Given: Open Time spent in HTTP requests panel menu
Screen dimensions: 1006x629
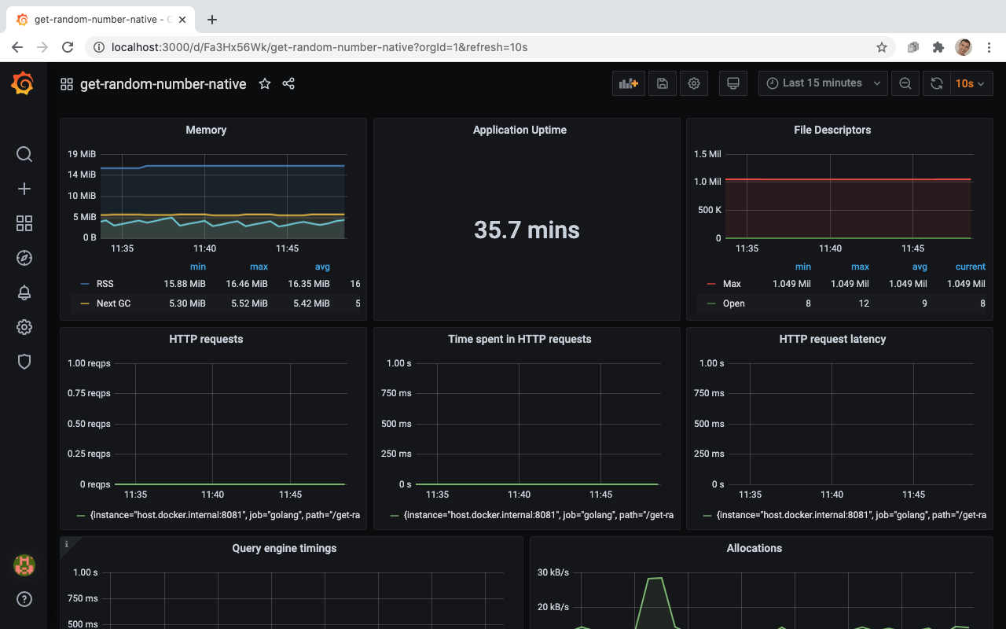Looking at the screenshot, I should pos(520,339).
